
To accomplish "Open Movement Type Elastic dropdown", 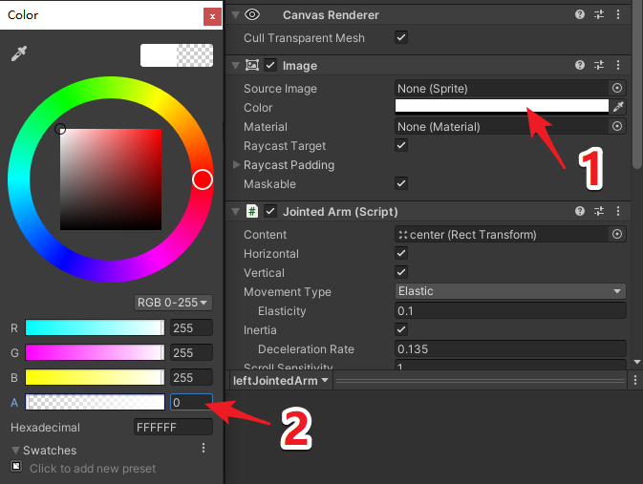I will (x=510, y=291).
